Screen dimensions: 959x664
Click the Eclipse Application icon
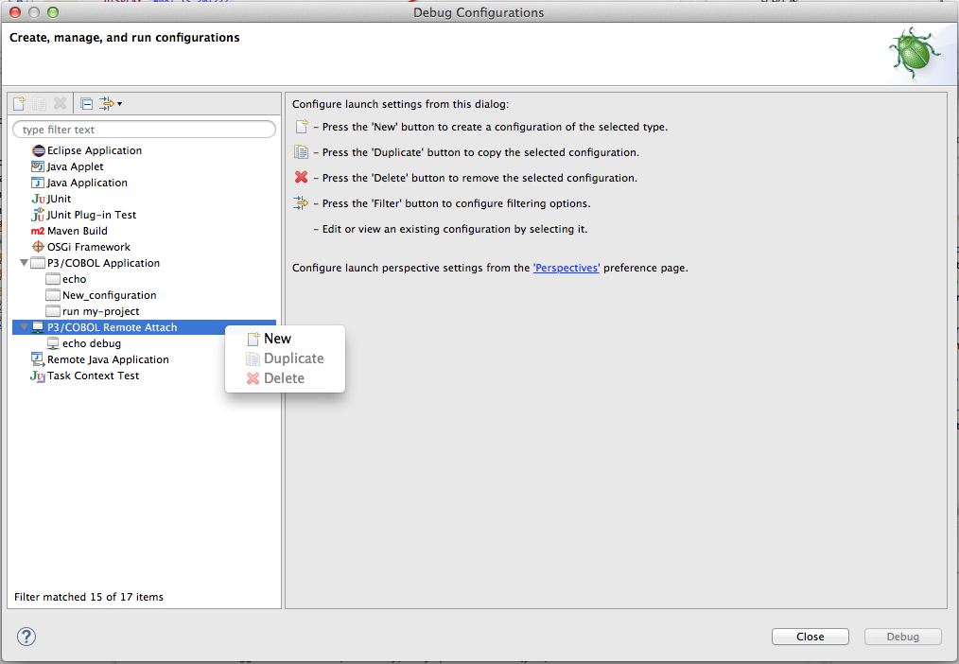click(39, 150)
